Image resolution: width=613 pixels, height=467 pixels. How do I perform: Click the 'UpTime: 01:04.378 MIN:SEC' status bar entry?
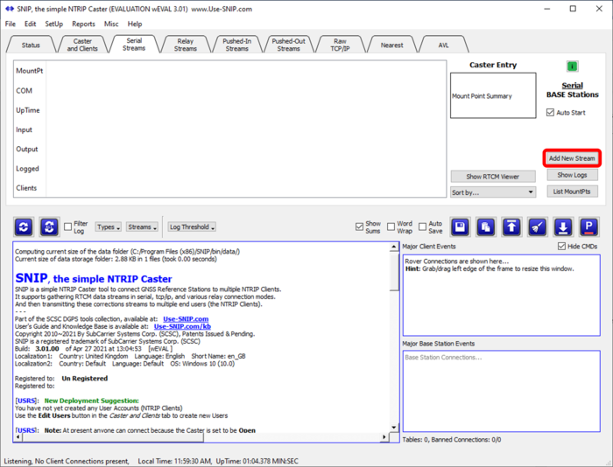click(x=257, y=461)
